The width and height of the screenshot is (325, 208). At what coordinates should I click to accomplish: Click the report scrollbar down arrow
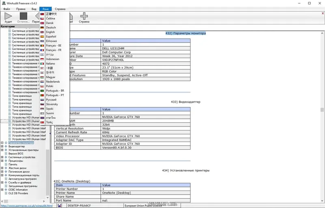(322, 201)
